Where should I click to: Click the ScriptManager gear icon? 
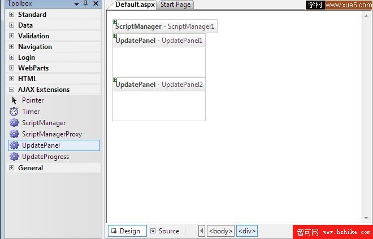coord(14,123)
